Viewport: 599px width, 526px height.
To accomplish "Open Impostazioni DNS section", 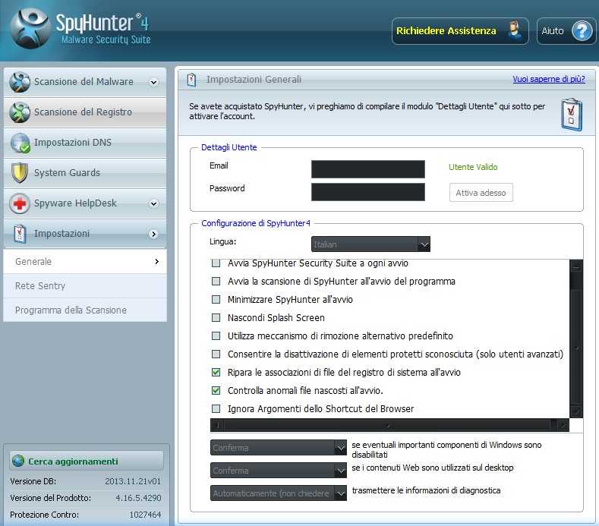I will 85,143.
